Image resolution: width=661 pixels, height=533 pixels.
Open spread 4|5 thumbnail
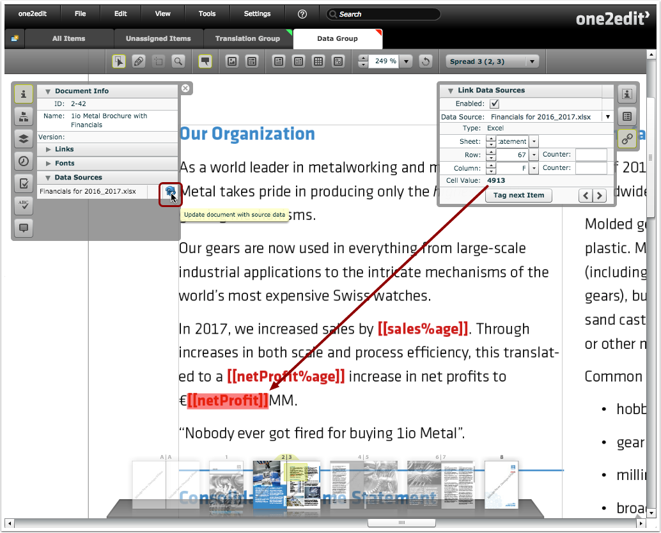tap(363, 484)
